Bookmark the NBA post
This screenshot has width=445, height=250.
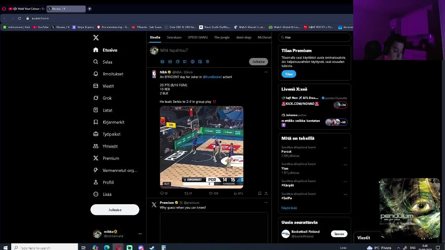(260, 193)
